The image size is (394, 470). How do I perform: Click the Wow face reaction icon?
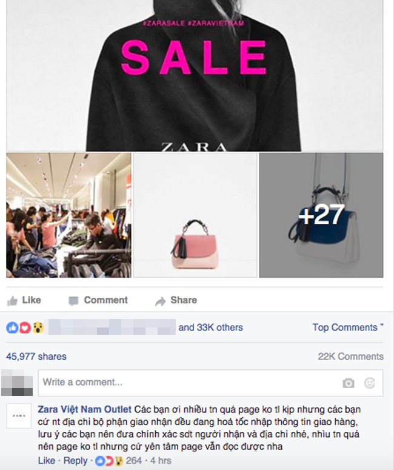pos(38,327)
